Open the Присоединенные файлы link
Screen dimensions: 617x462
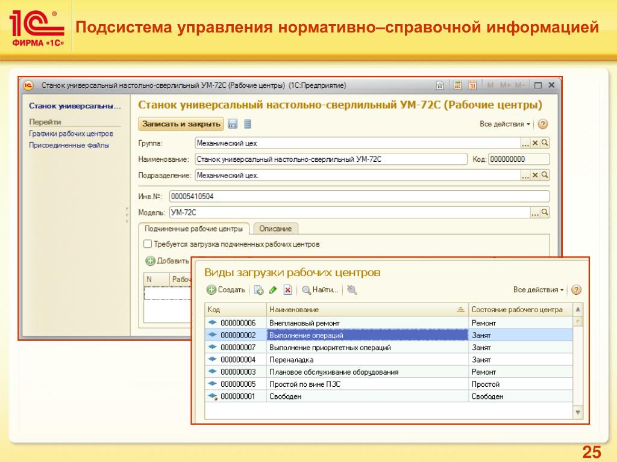[x=69, y=146]
